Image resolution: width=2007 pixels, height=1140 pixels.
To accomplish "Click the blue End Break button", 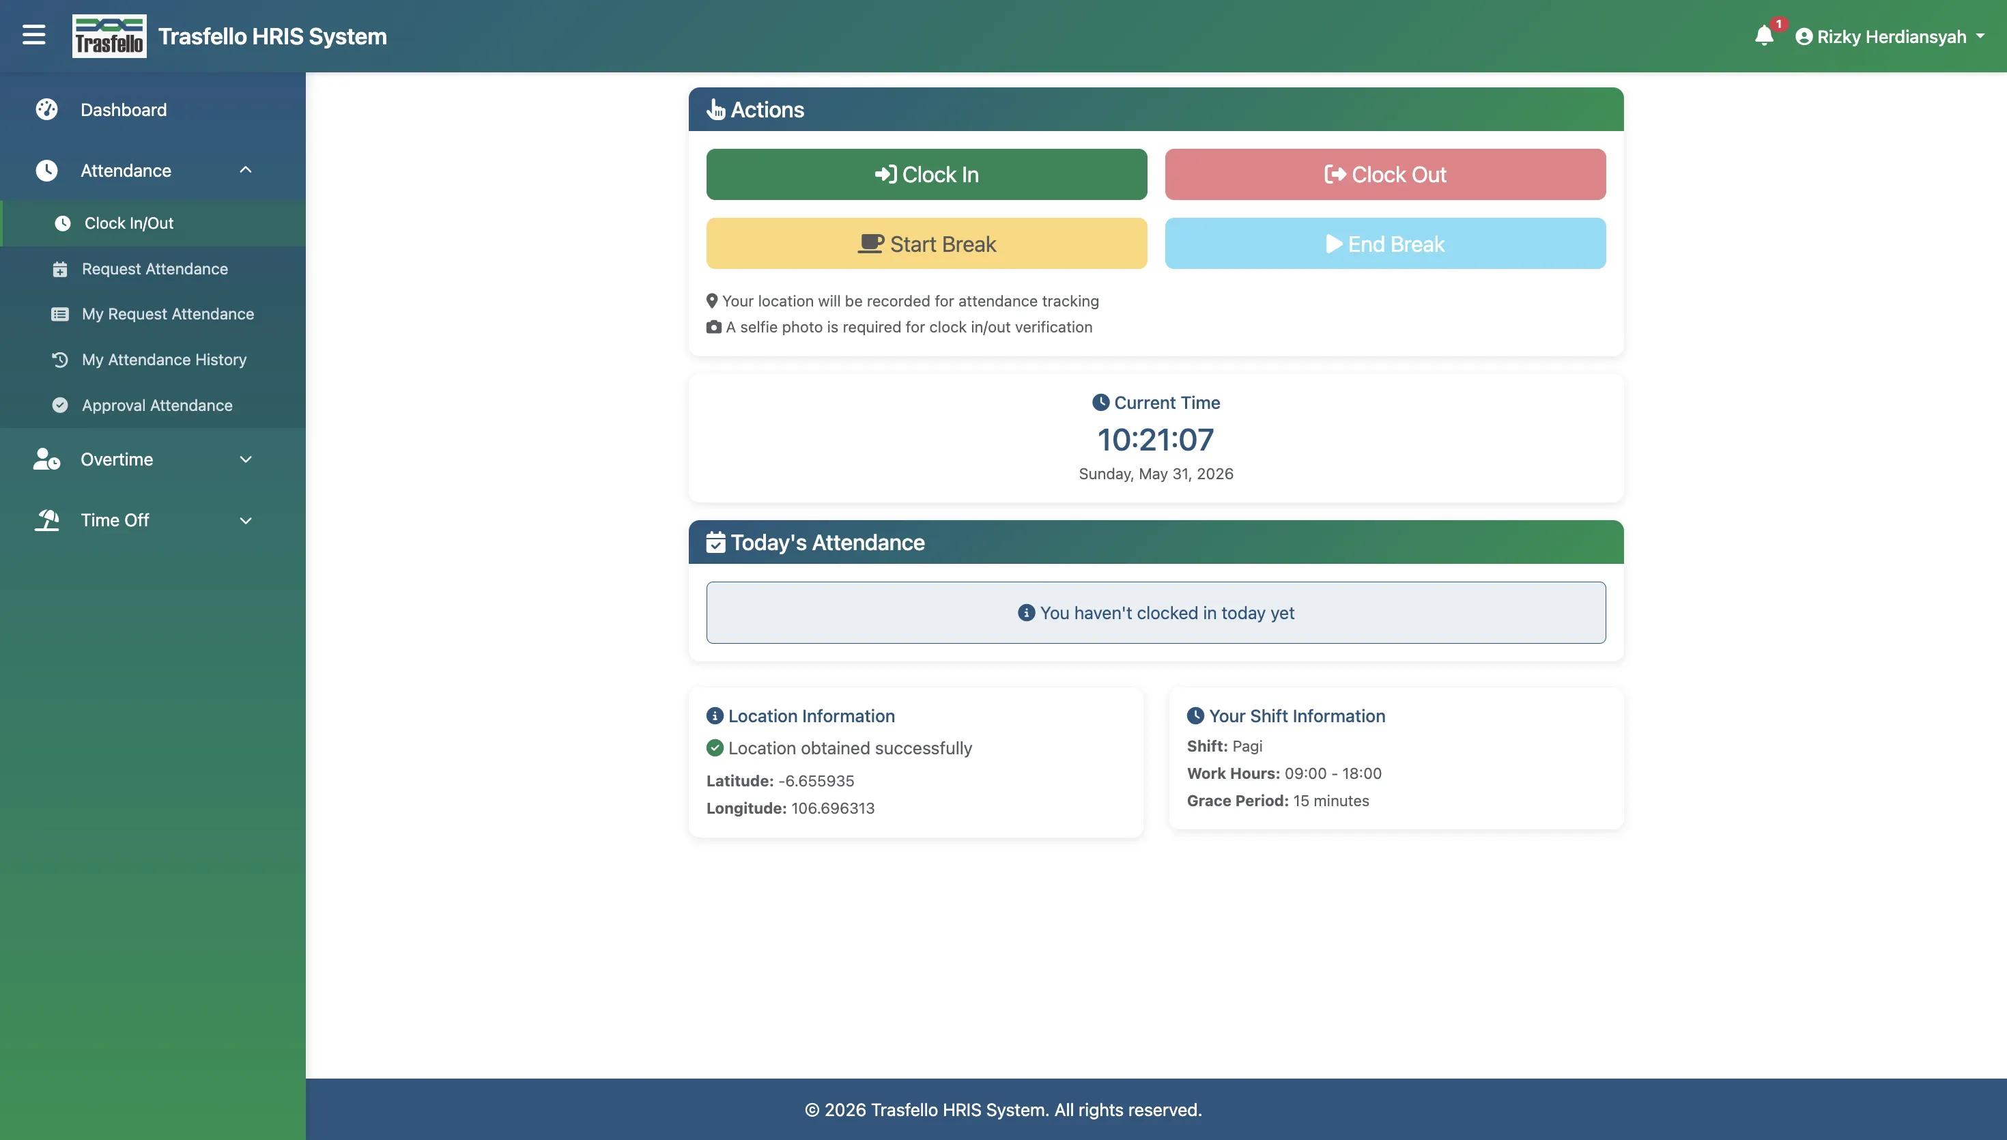I will (1384, 244).
